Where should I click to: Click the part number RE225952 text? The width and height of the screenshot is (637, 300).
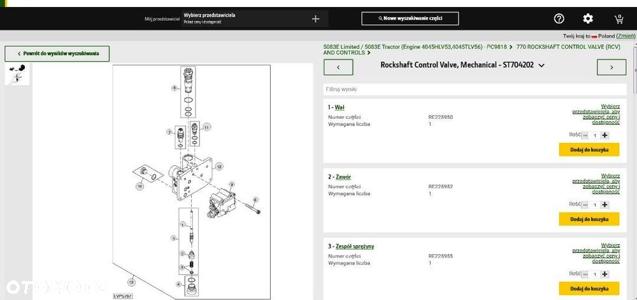pos(440,187)
